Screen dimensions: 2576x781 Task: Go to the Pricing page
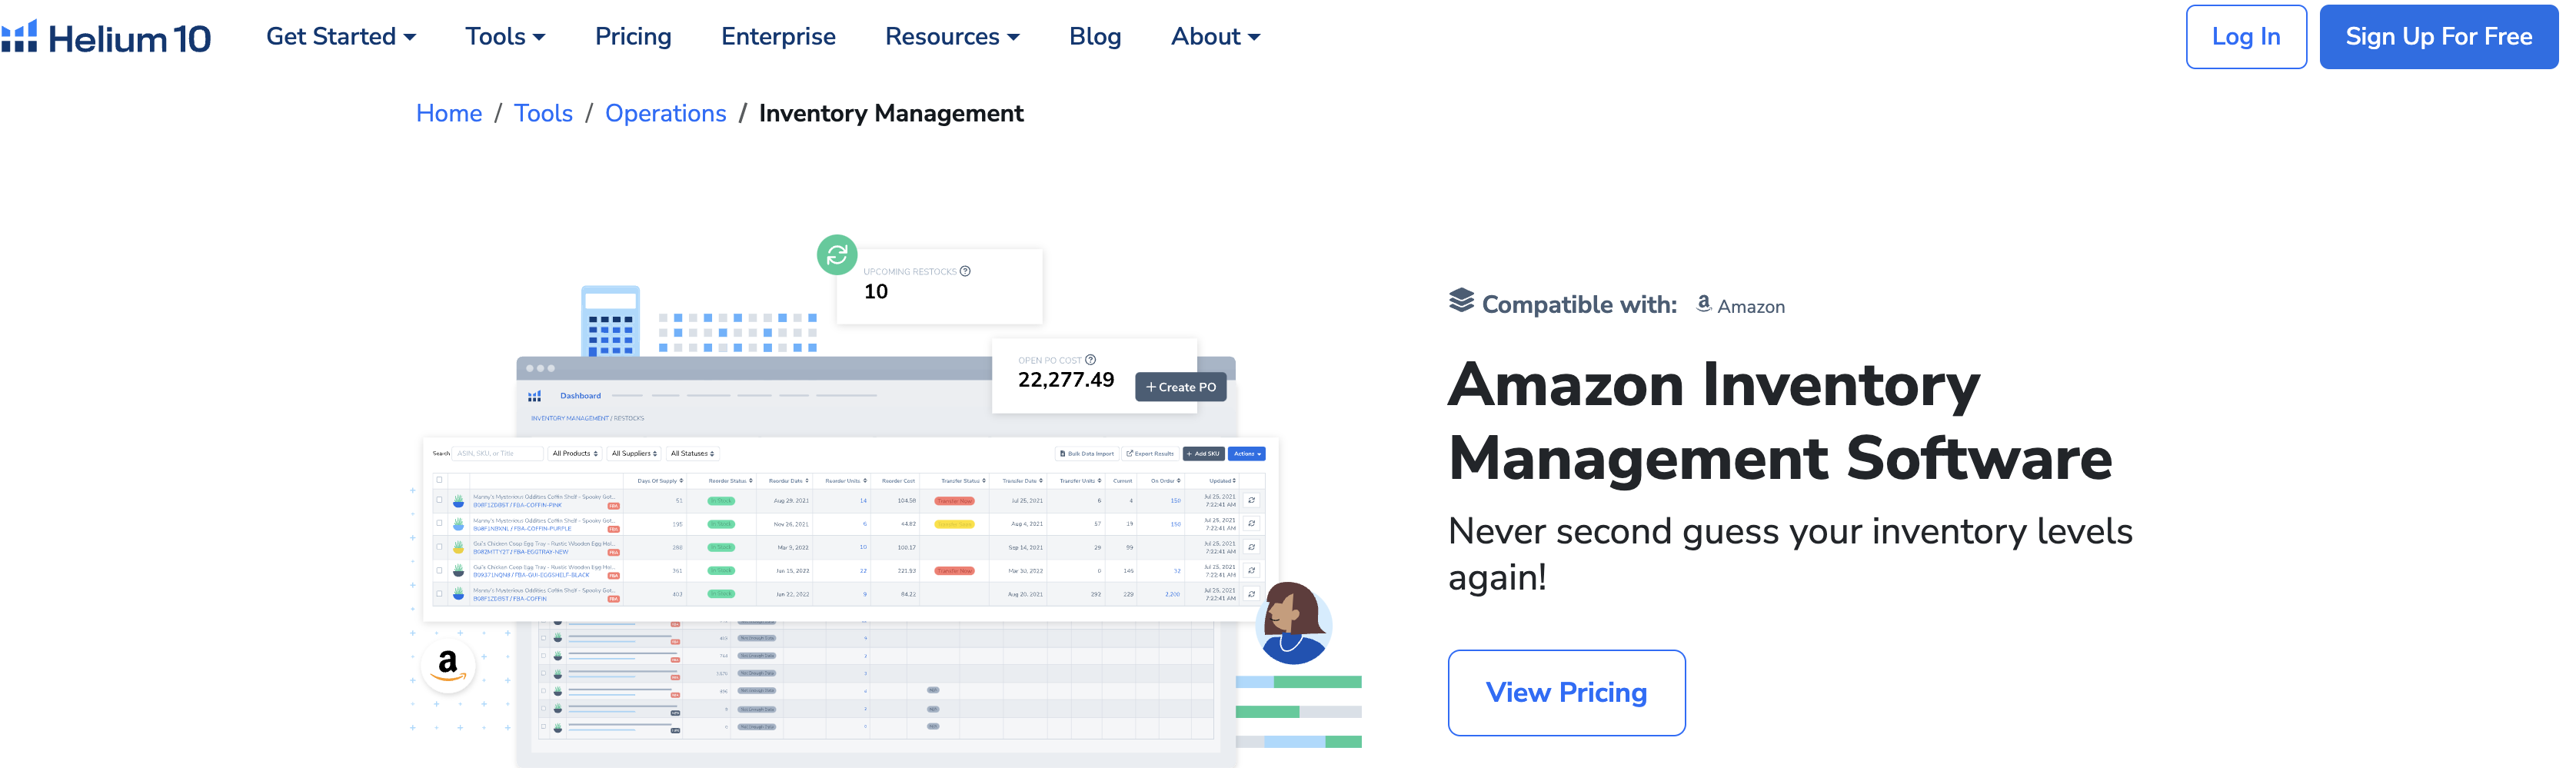click(x=633, y=37)
